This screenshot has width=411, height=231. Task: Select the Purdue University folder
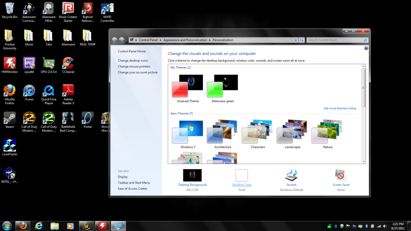(x=10, y=40)
